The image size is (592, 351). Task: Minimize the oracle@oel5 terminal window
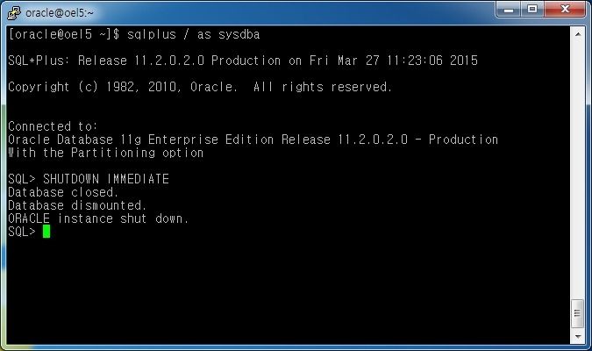[x=508, y=9]
